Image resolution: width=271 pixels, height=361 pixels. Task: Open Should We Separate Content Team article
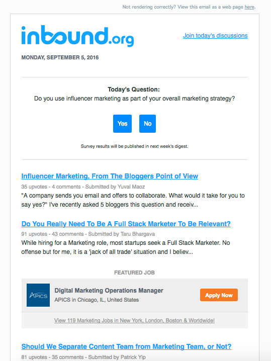click(126, 346)
